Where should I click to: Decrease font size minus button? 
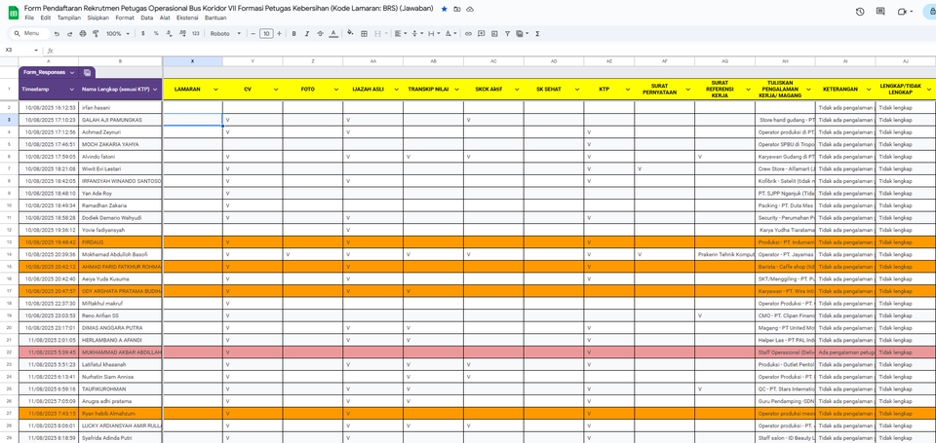tap(253, 34)
